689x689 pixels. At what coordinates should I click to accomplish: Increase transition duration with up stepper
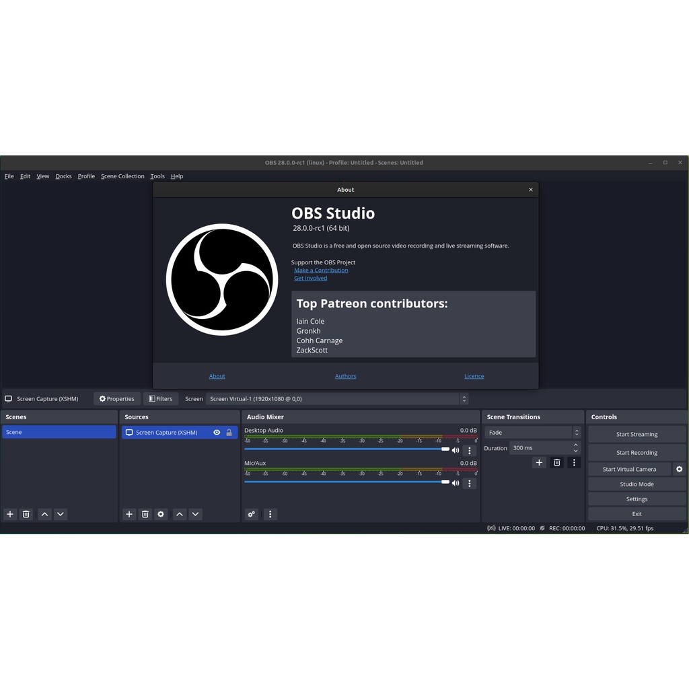pos(576,445)
